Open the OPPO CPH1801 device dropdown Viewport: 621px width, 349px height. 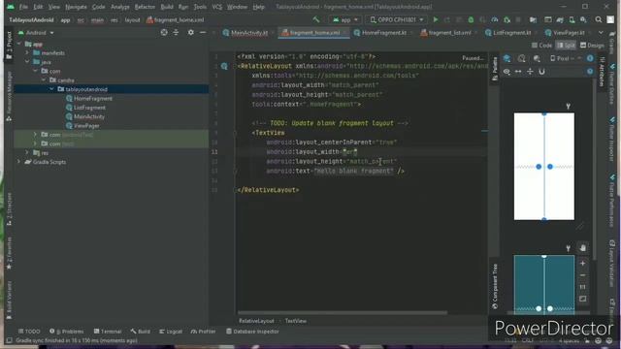397,19
